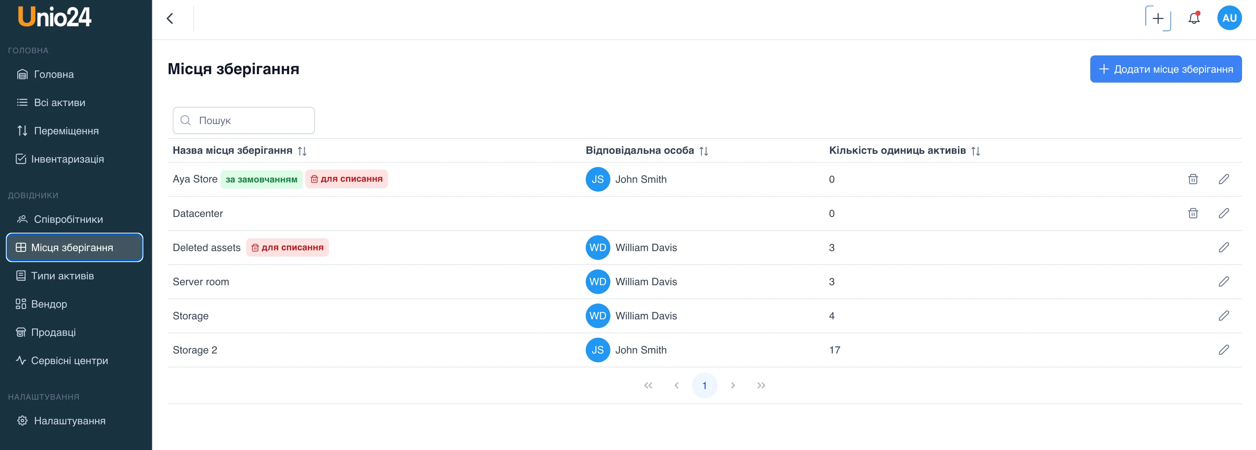This screenshot has width=1256, height=450.
Task: Open Всі активи in sidebar
Action: point(60,103)
